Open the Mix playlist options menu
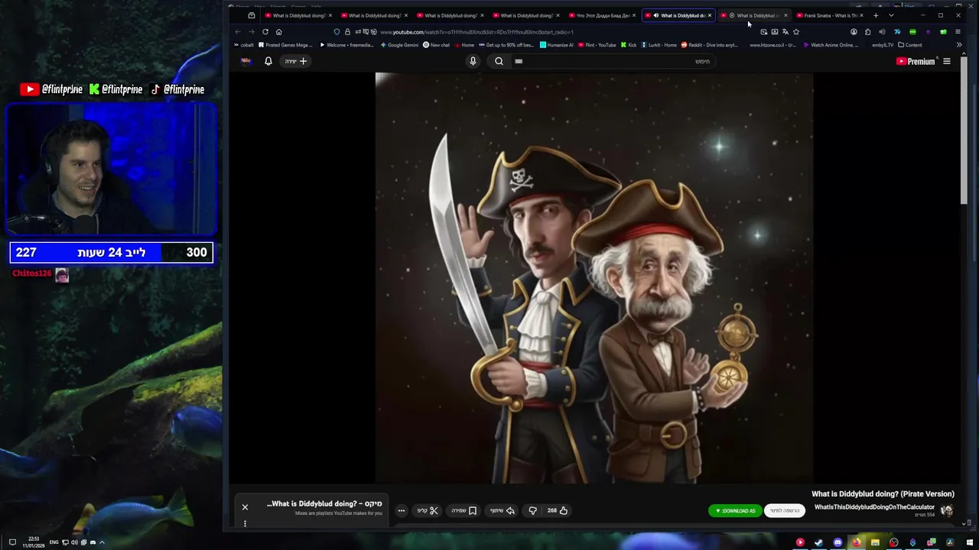979x550 pixels. coord(245,523)
